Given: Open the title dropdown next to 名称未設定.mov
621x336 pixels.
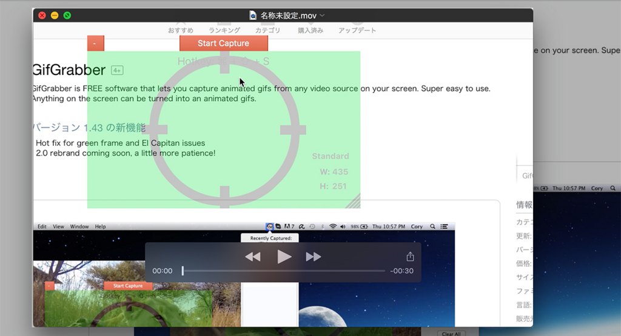Looking at the screenshot, I should point(322,15).
